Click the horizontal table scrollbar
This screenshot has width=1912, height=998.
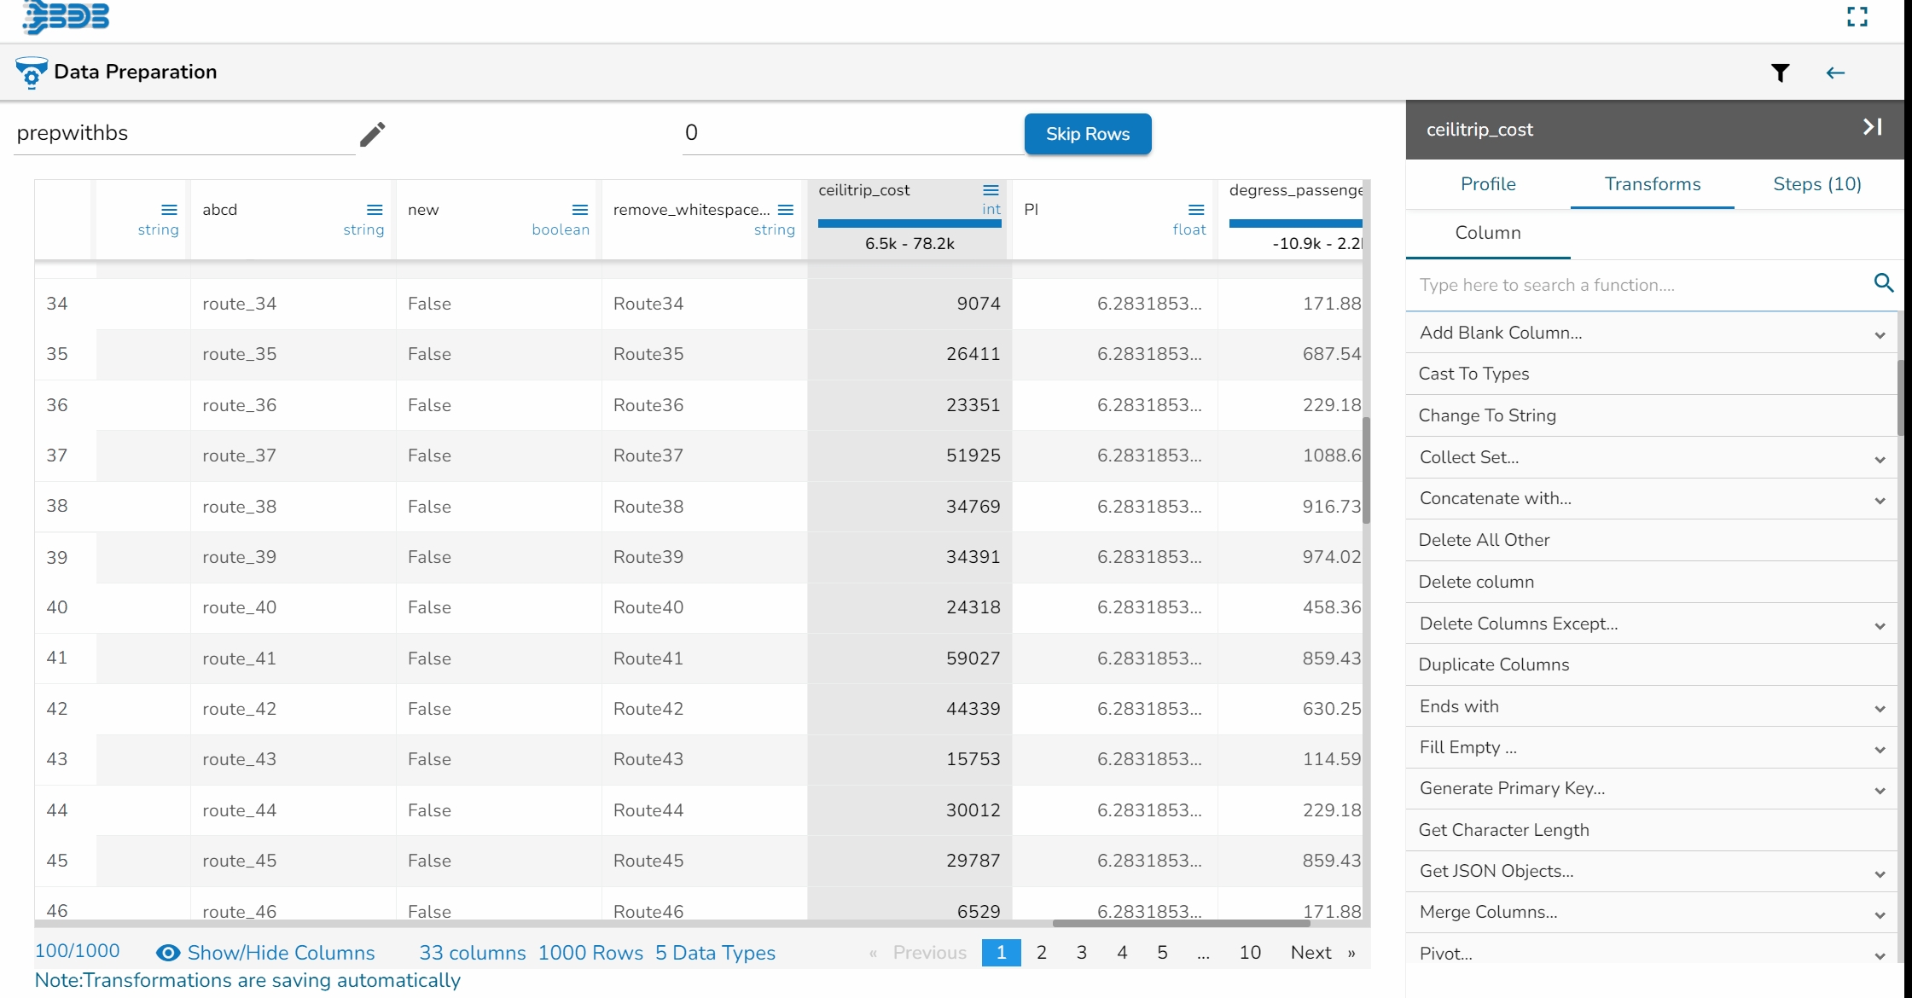click(1181, 923)
